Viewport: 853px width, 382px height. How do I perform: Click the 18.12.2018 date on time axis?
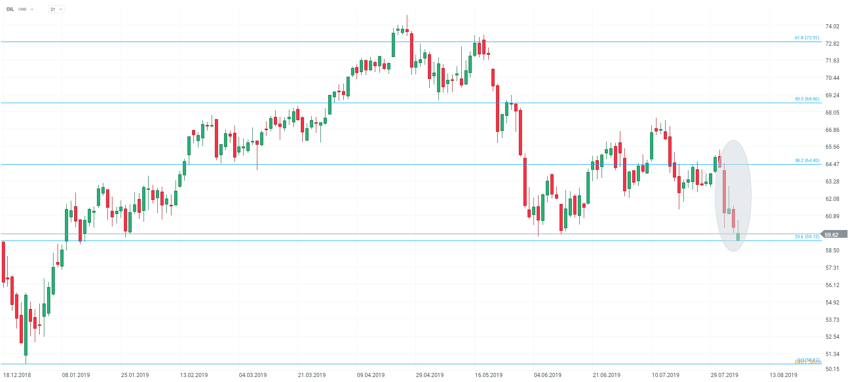[17, 375]
